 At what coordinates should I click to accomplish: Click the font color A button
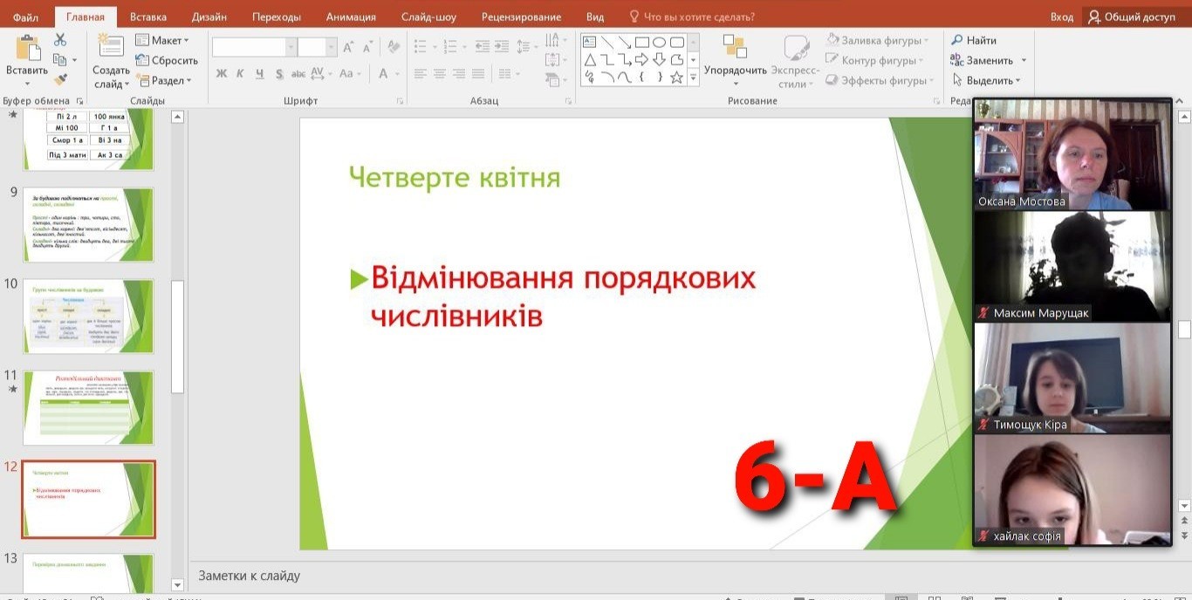click(383, 74)
